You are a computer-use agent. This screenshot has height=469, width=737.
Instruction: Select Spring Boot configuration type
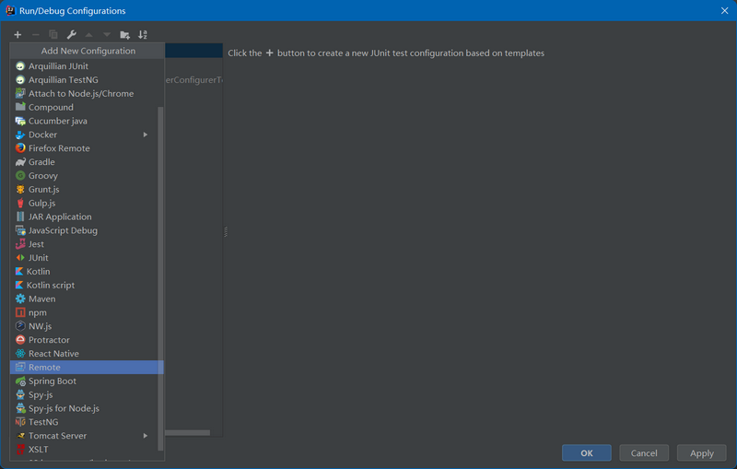pos(87,381)
